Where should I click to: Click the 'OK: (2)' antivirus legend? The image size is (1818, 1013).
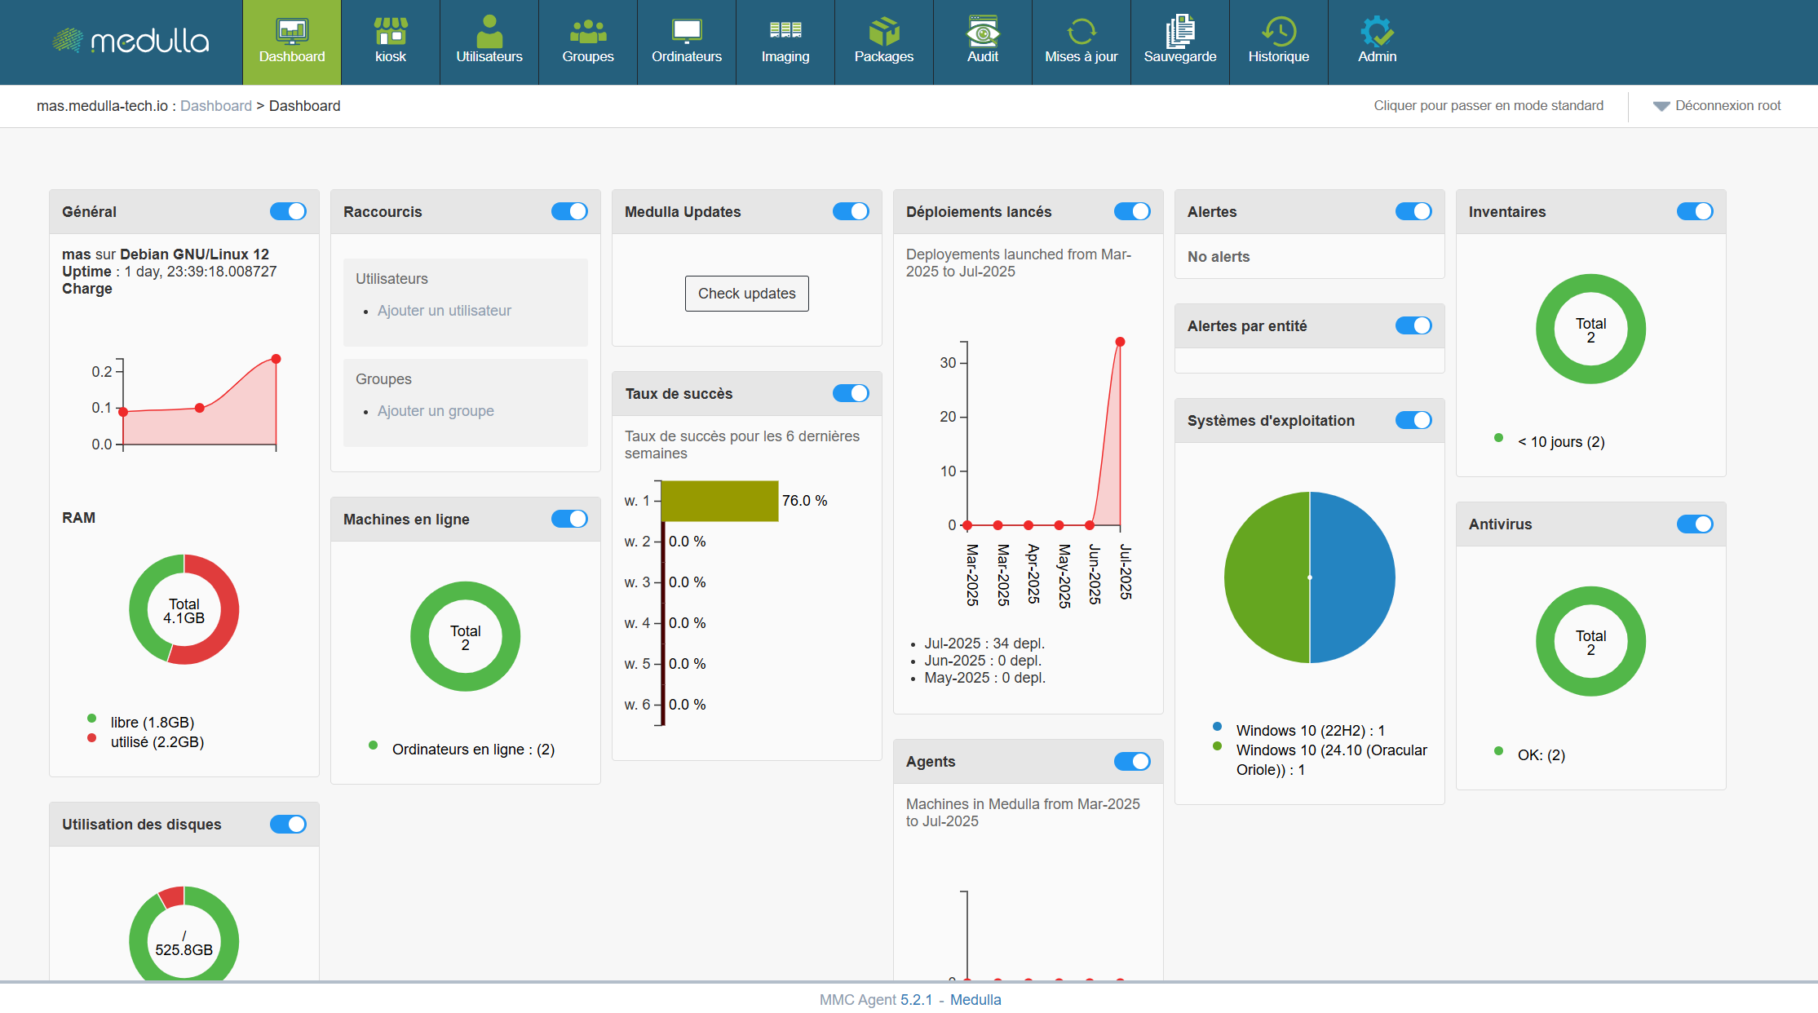click(x=1542, y=755)
